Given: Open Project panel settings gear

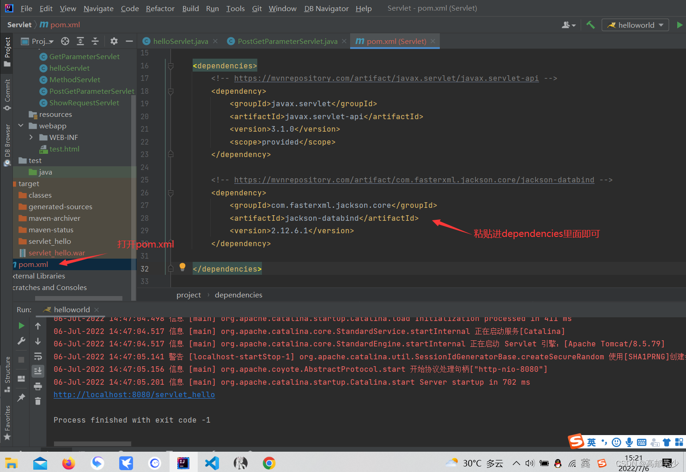Looking at the screenshot, I should pos(114,41).
